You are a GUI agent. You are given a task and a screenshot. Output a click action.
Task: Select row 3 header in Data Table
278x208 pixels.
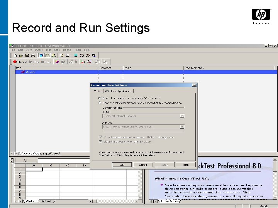pos(20,176)
